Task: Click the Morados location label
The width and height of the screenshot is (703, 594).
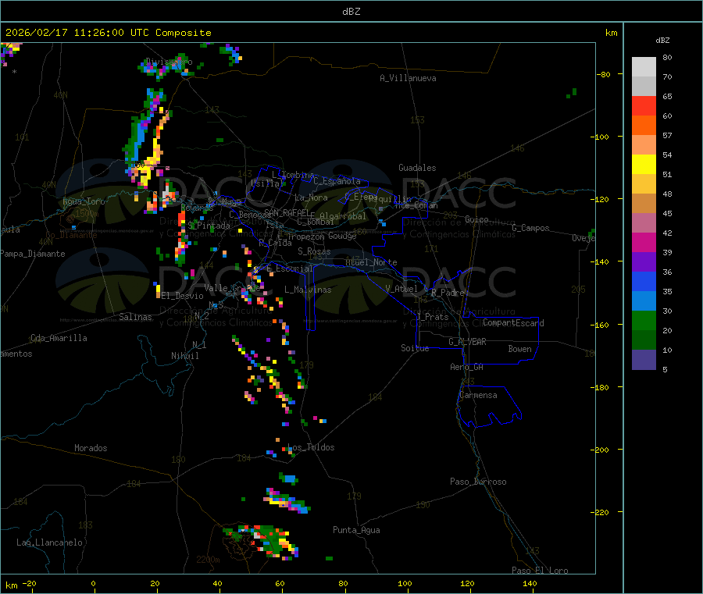Action: tap(91, 448)
